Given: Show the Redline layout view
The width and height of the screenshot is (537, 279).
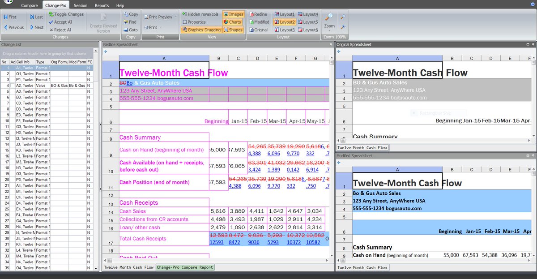Looking at the screenshot, I should tap(258, 14).
